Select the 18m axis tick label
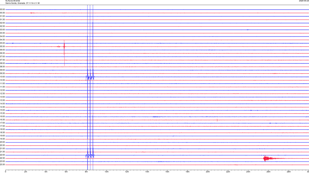The image size is (309, 173). pos(187,172)
